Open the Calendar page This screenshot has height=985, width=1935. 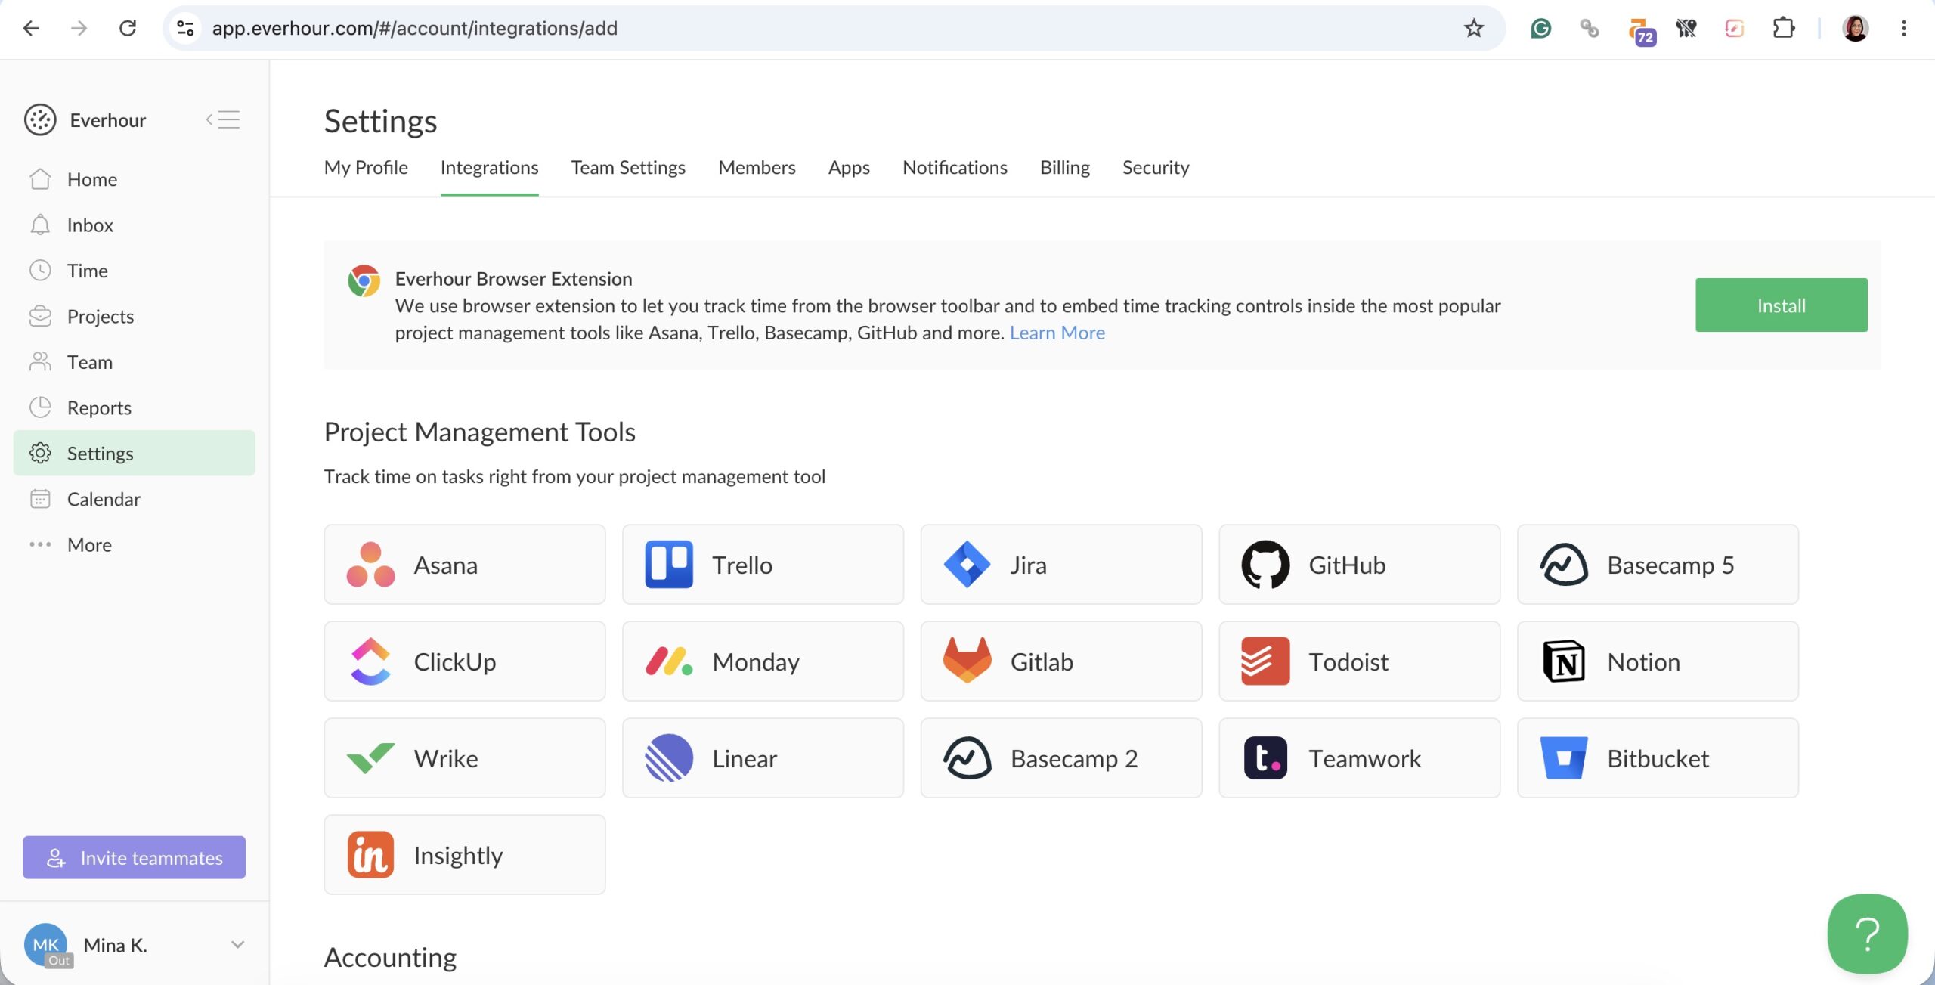pyautogui.click(x=135, y=500)
